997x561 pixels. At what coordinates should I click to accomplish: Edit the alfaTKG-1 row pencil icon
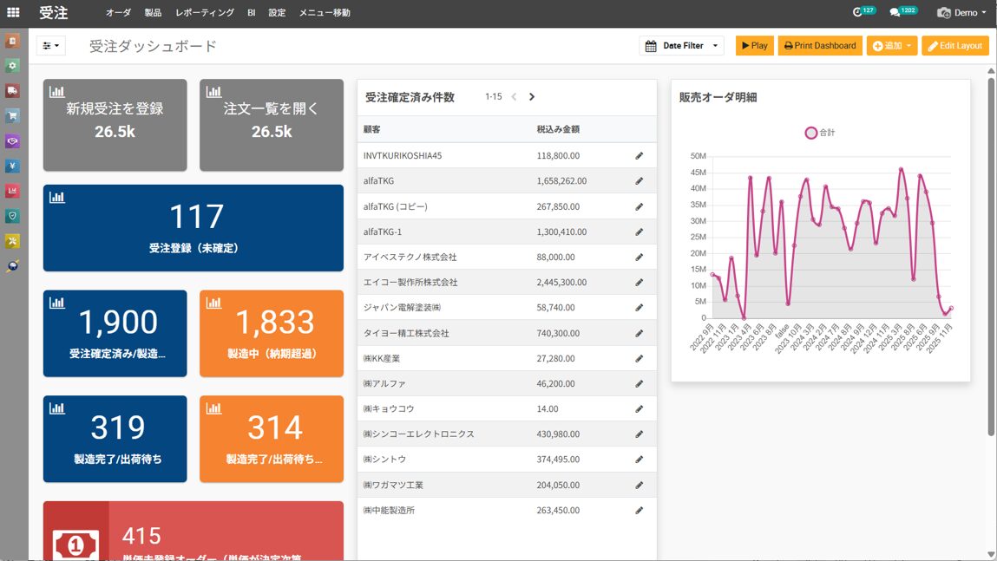click(639, 232)
